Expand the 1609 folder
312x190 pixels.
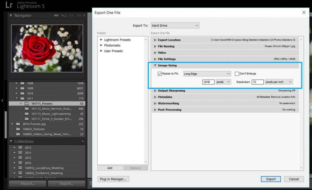(x=17, y=88)
